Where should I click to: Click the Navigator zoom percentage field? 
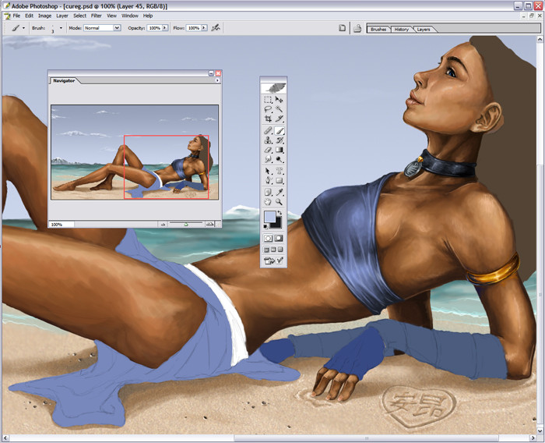[x=62, y=225]
